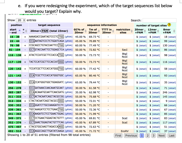Sort by restriction sites column arrows
Image resolution: width=182 pixels, height=143 pixels.
tap(132, 31)
